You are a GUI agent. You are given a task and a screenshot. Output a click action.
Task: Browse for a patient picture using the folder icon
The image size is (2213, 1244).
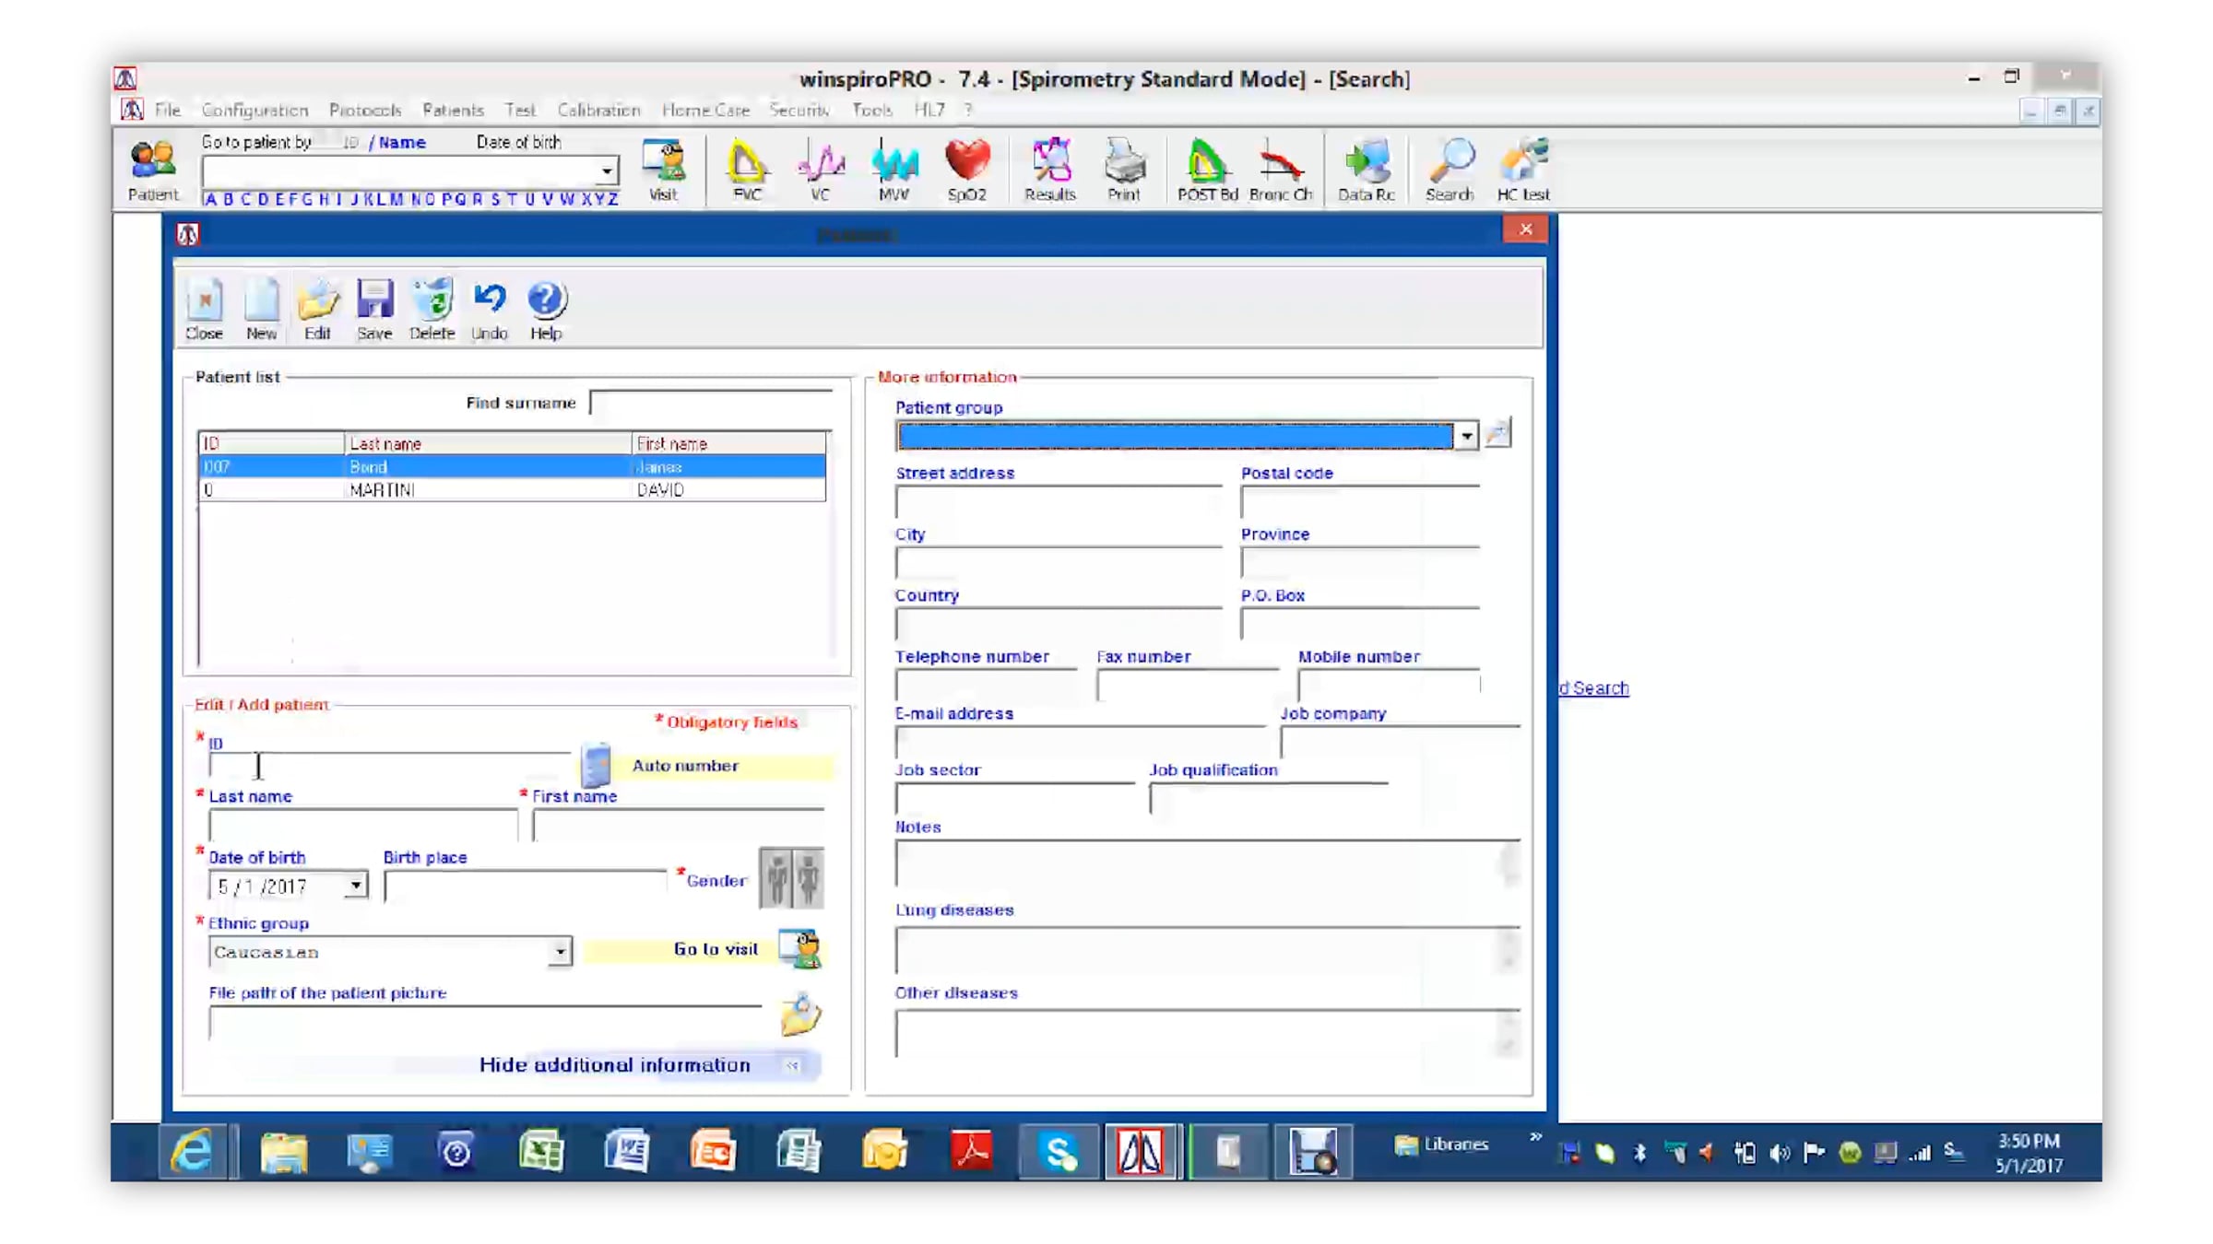tap(799, 1015)
